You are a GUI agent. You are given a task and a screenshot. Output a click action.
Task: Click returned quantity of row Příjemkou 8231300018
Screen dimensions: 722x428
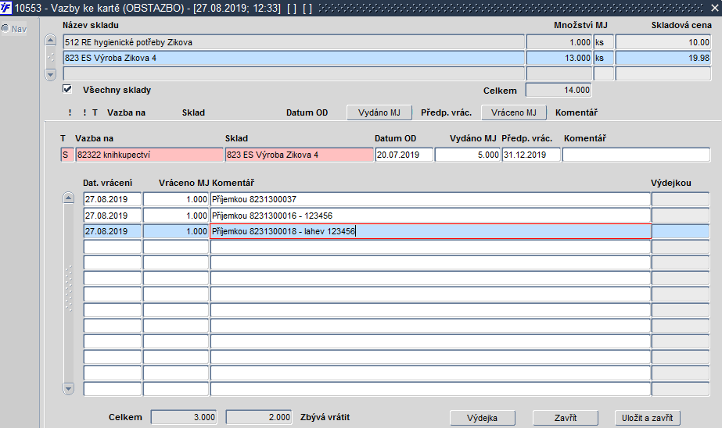176,231
